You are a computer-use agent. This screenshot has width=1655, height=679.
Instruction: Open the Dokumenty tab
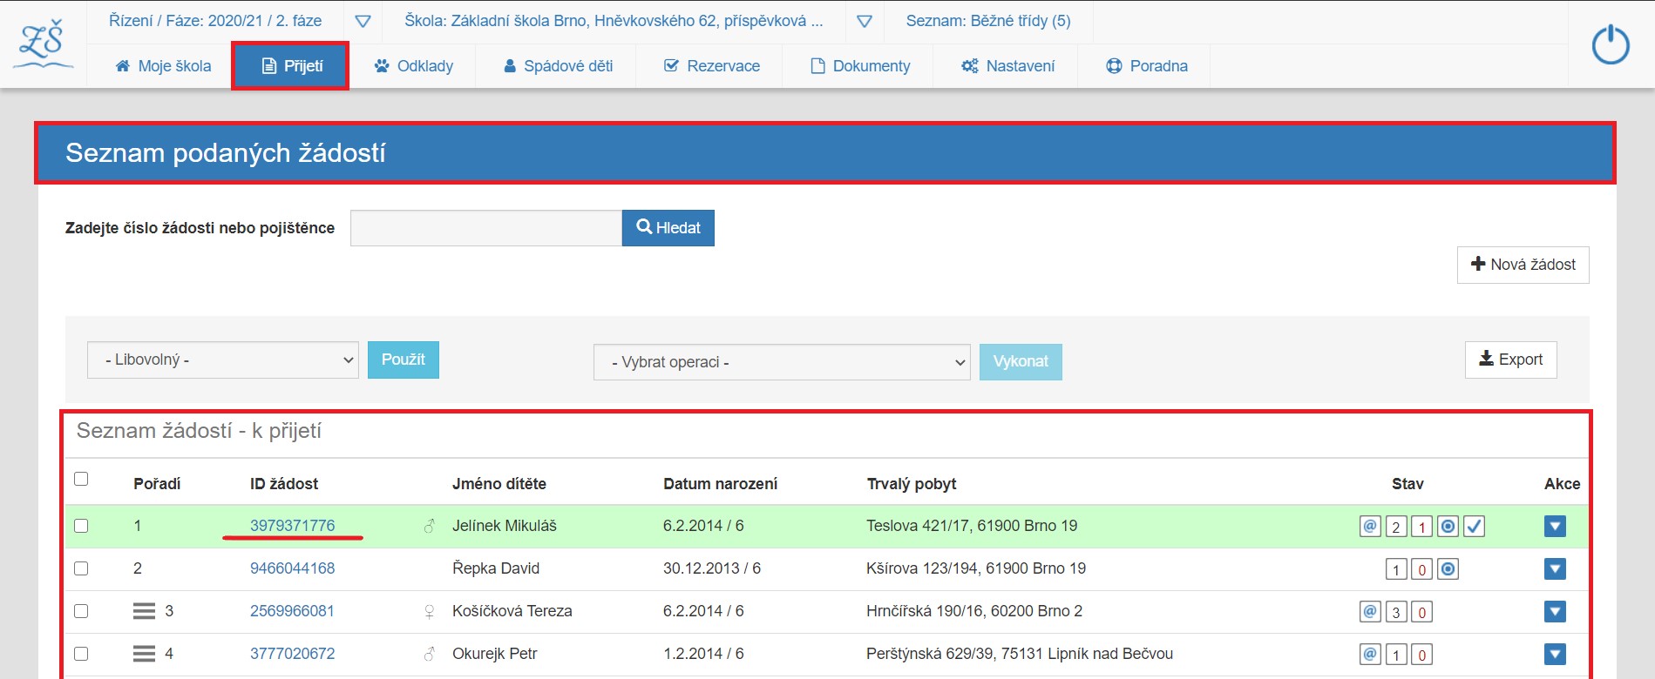(860, 66)
